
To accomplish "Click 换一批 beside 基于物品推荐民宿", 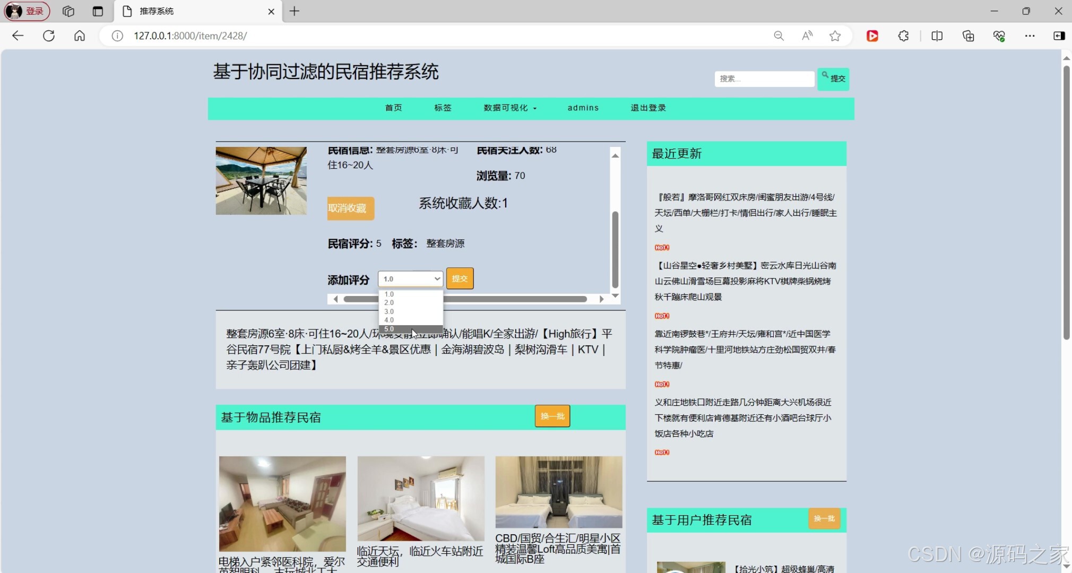I will pyautogui.click(x=551, y=416).
